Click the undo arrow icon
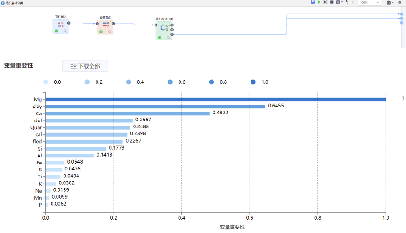406x233 pixels. (x=347, y=2)
